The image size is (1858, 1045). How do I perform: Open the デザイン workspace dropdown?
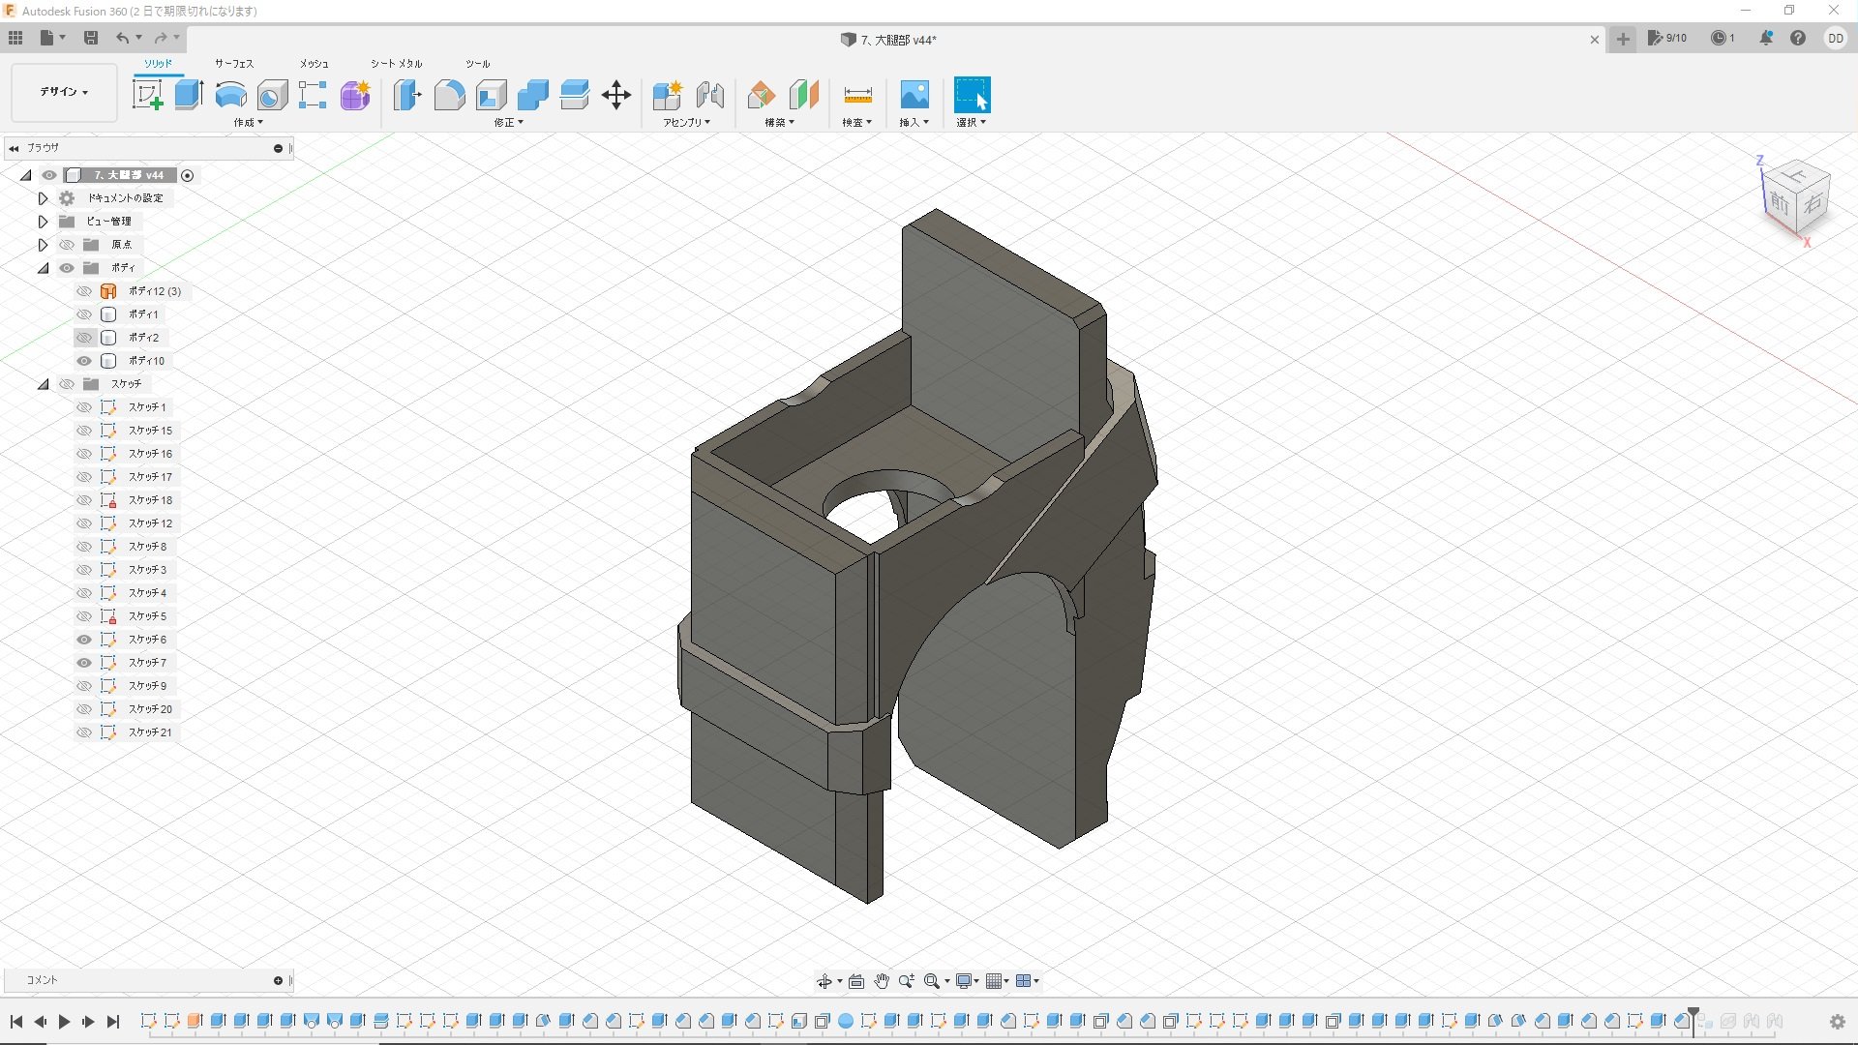click(64, 92)
